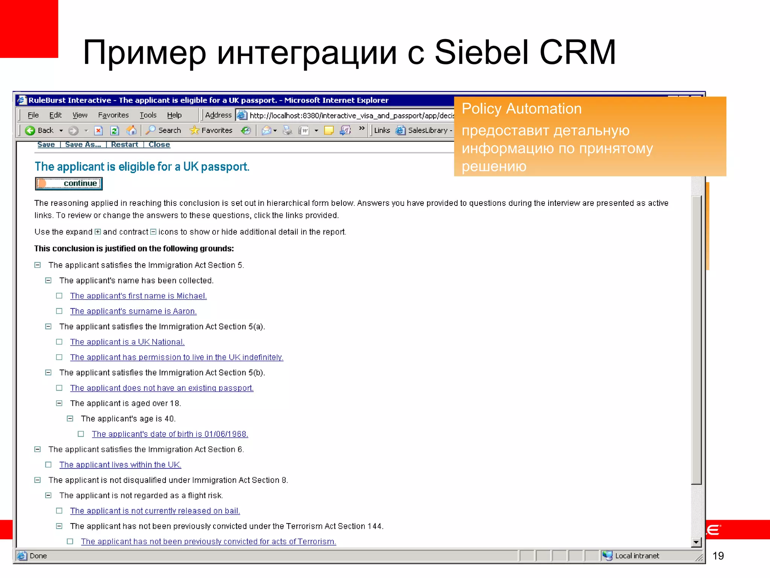
Task: Collapse applicant is aged over 18 node
Action: point(59,403)
